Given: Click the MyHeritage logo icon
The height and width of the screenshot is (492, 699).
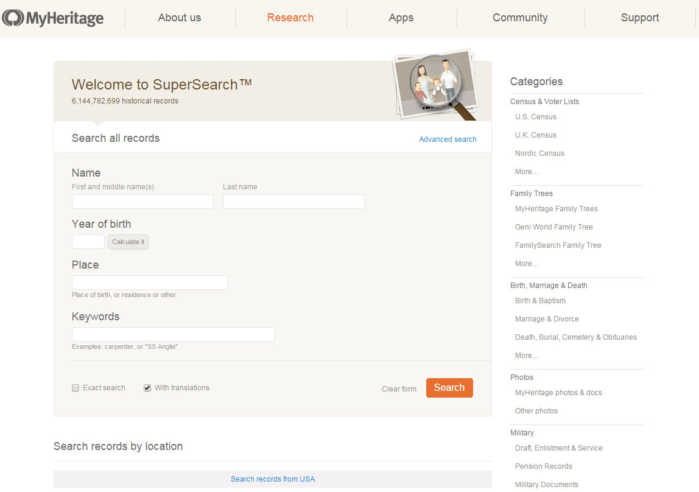Looking at the screenshot, I should 12,18.
